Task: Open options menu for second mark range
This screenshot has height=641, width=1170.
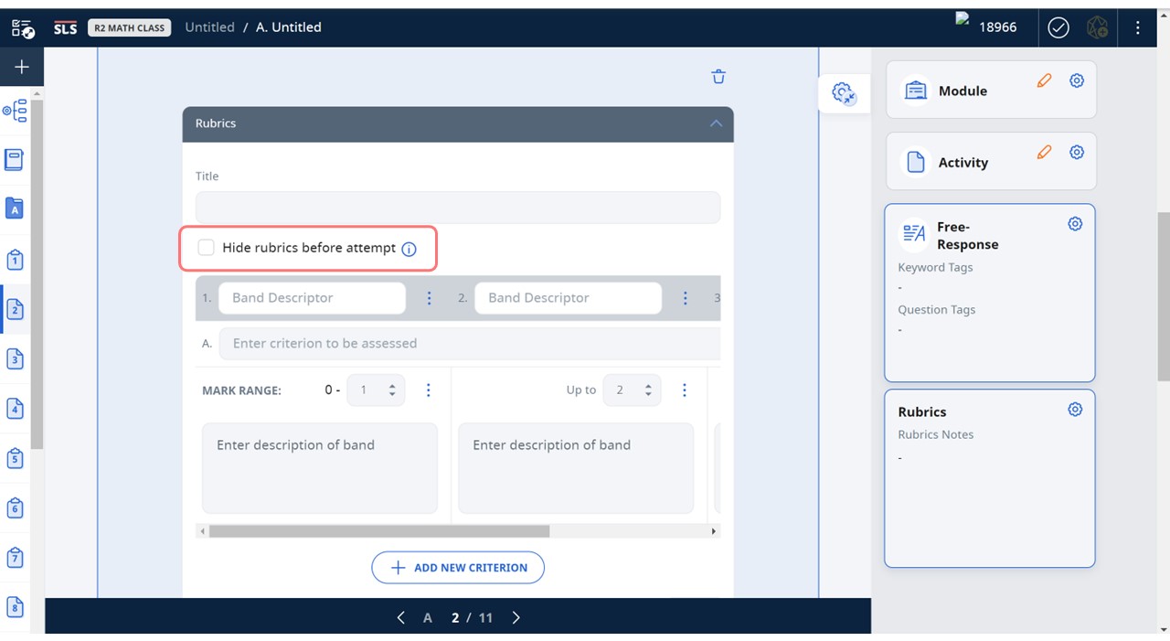Action: [x=685, y=390]
